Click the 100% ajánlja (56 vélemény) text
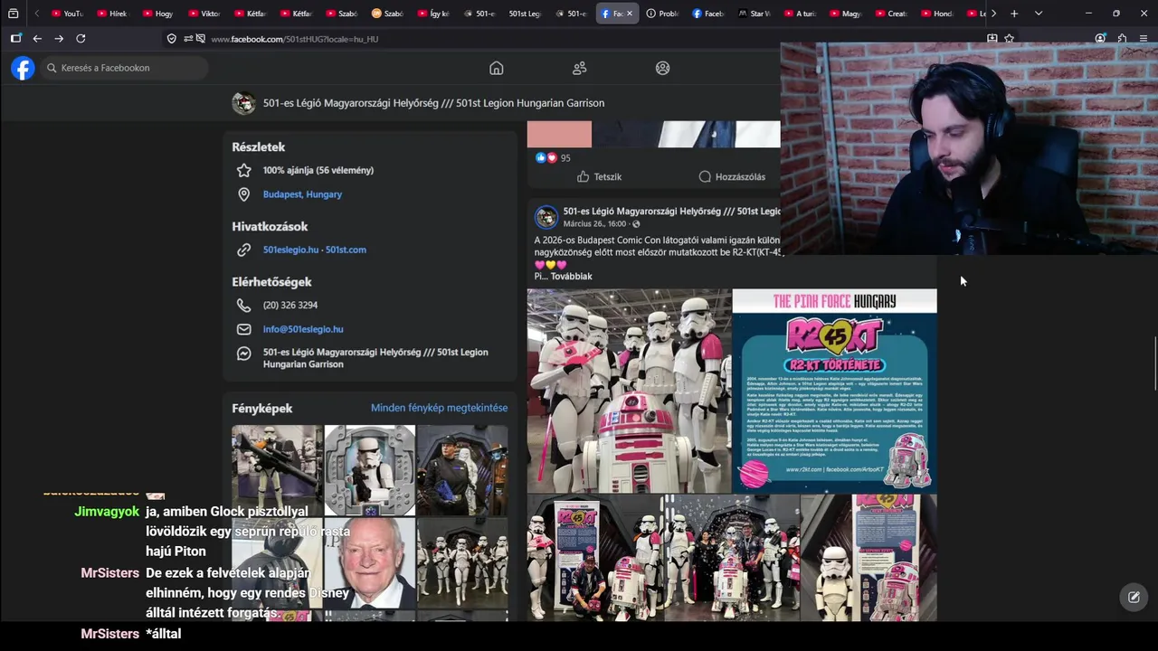The height and width of the screenshot is (651, 1158). [x=318, y=170]
